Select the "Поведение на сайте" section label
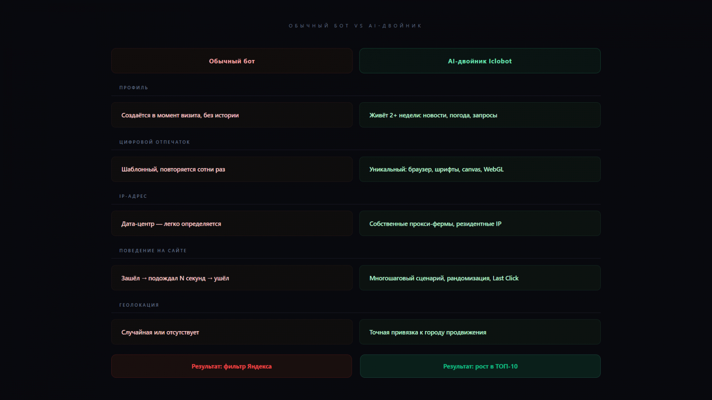Image resolution: width=712 pixels, height=400 pixels. (153, 251)
